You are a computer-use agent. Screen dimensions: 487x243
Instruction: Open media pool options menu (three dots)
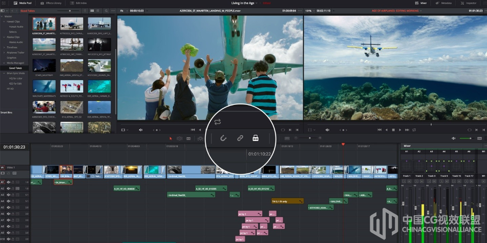click(113, 11)
